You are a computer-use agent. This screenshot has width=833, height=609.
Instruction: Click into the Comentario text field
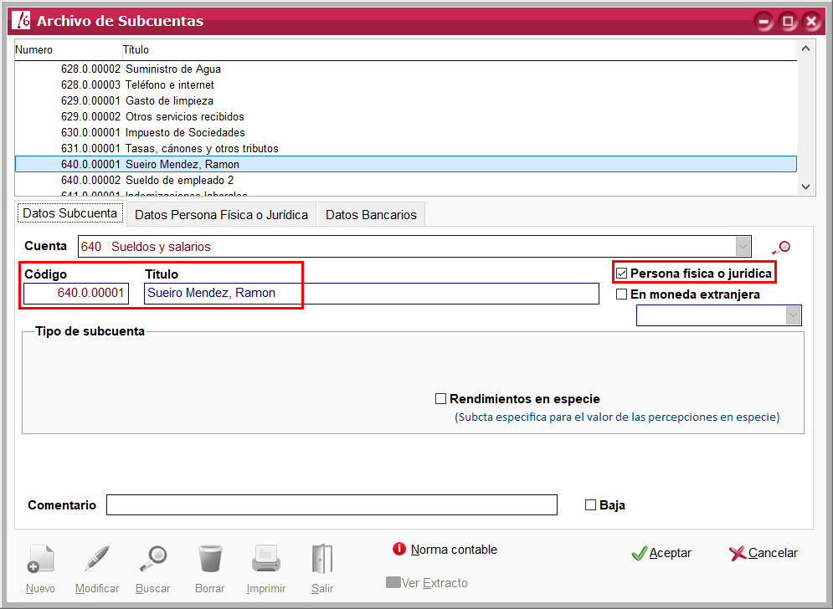coord(332,505)
